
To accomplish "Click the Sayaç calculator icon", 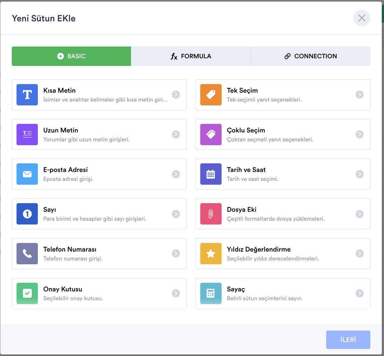I will pyautogui.click(x=211, y=293).
